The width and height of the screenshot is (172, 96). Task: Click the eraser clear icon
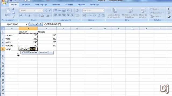169,17
